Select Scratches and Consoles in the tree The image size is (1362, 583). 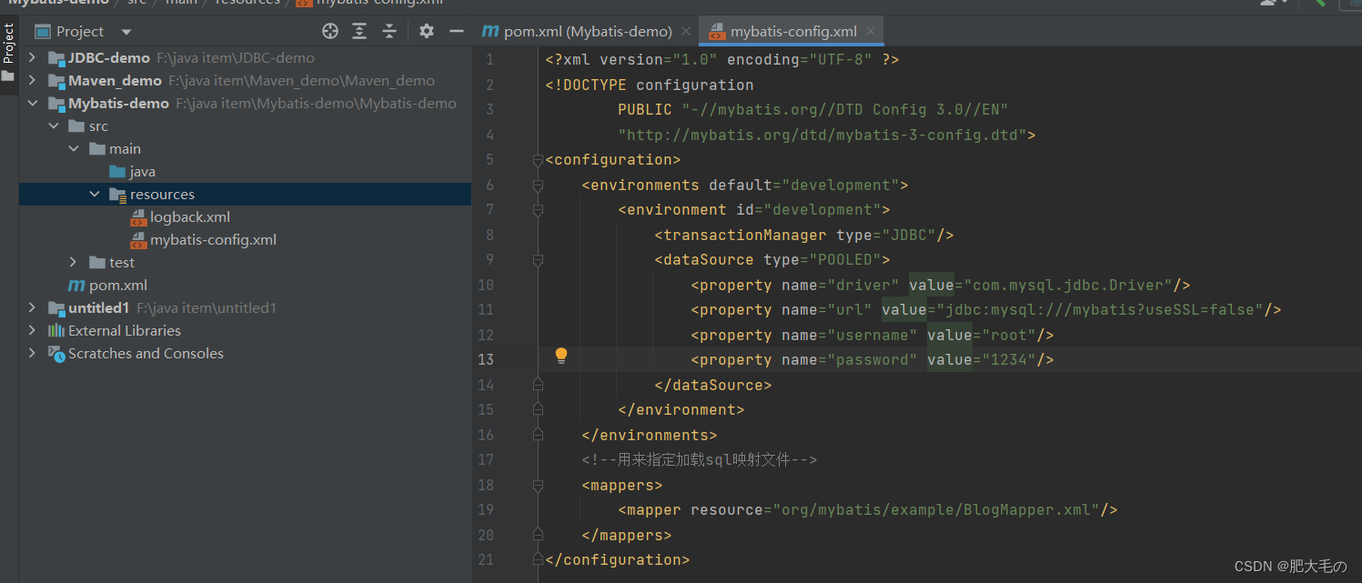point(146,353)
